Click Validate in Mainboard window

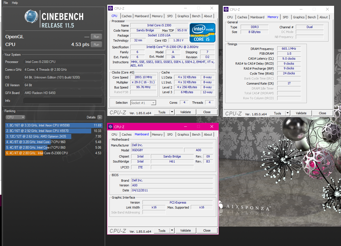(x=185, y=230)
